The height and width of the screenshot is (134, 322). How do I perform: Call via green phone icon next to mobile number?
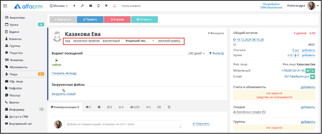tap(312, 71)
